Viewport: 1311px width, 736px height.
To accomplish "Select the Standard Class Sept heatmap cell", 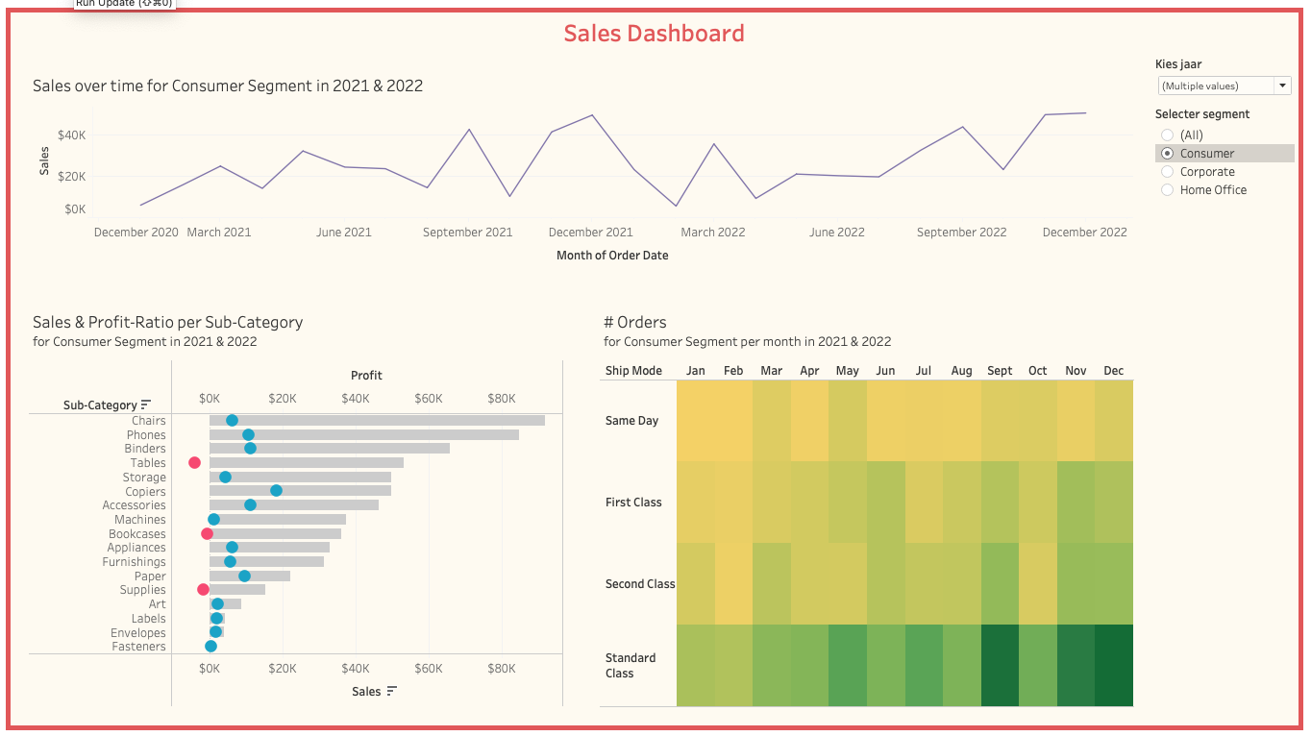I will pos(1000,665).
